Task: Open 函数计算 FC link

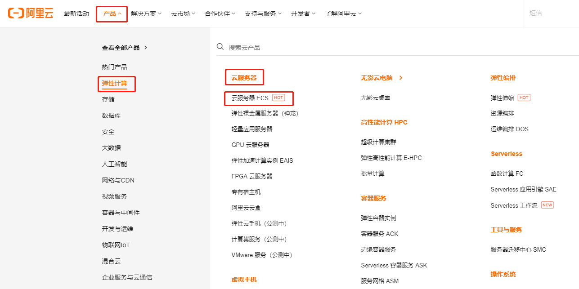Action: [x=507, y=173]
